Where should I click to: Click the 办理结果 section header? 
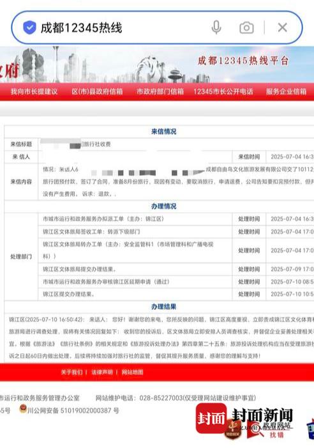164,307
